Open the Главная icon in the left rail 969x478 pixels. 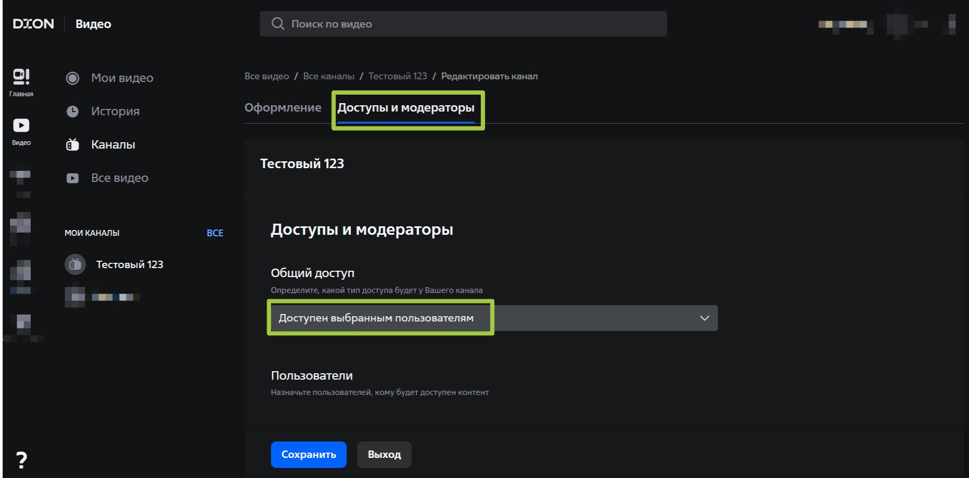pos(21,77)
